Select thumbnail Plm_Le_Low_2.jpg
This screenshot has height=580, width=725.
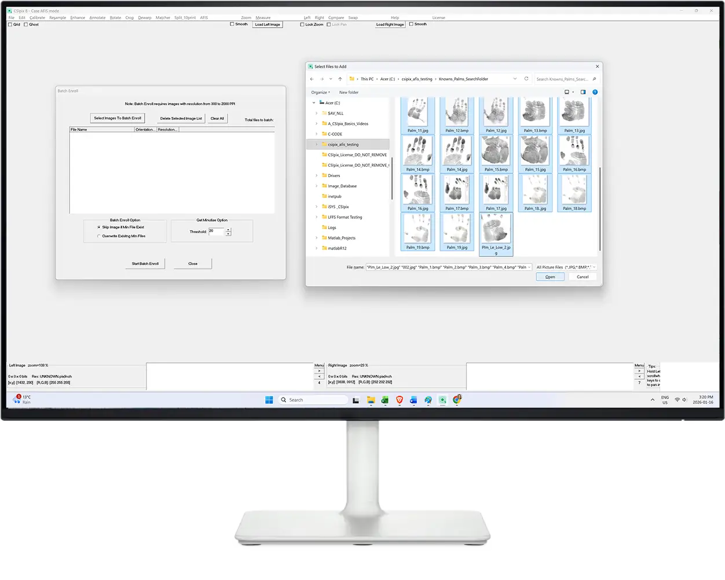click(x=496, y=234)
